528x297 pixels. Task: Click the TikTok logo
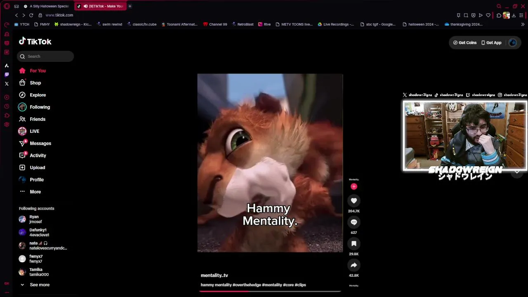[x=35, y=41]
